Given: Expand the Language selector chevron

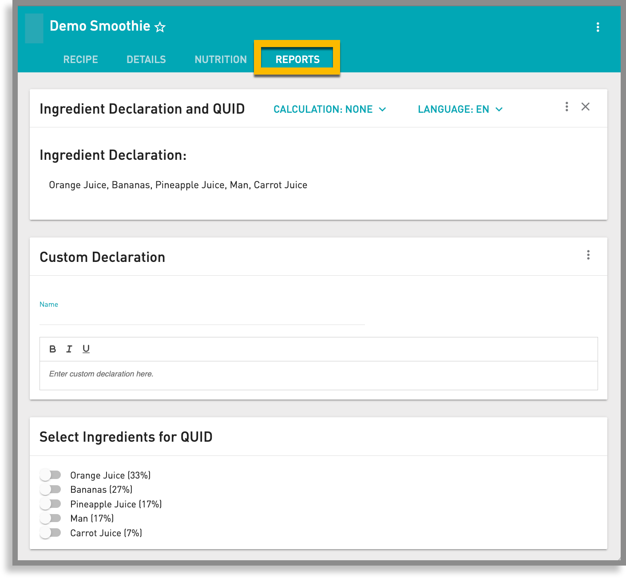Looking at the screenshot, I should coord(499,109).
